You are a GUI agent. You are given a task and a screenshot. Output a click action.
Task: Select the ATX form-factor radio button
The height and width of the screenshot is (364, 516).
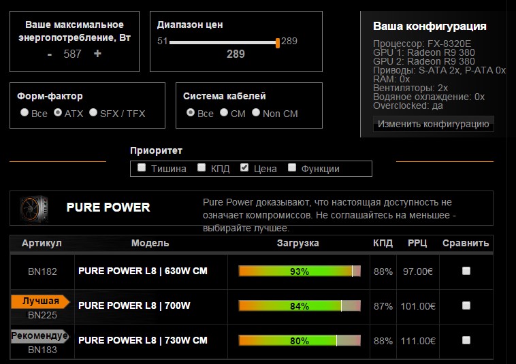[58, 112]
